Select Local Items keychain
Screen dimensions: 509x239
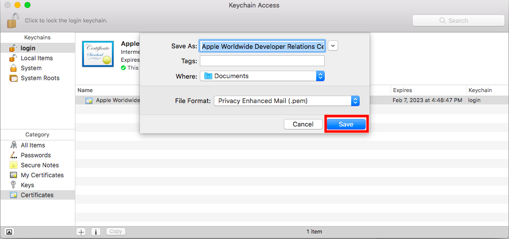[36, 58]
